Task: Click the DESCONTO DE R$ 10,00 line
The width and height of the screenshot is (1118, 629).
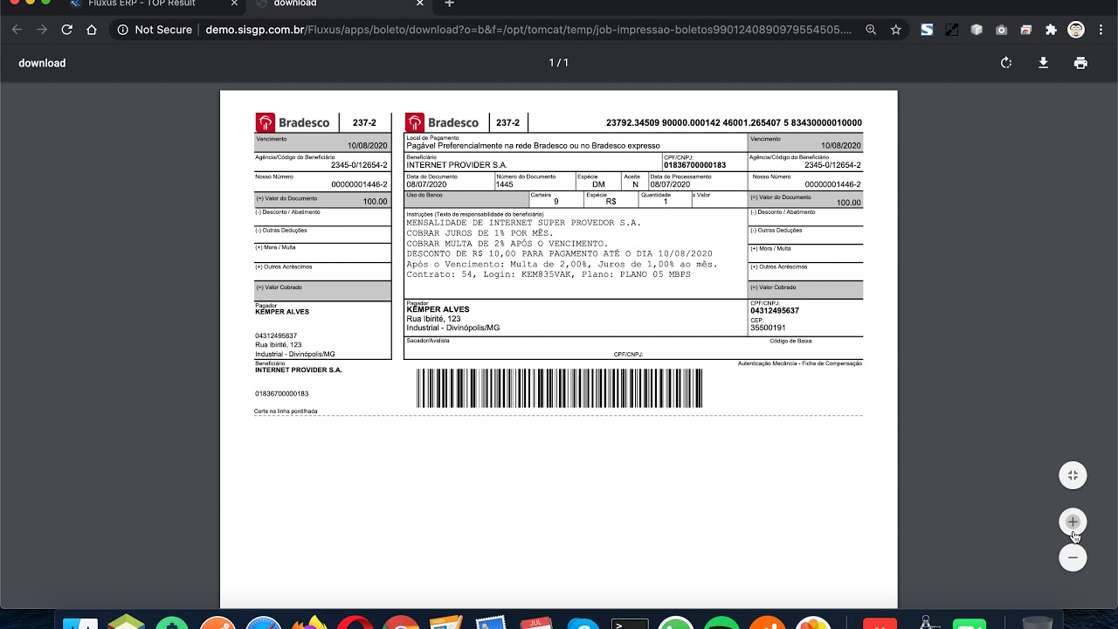Action: pos(559,254)
